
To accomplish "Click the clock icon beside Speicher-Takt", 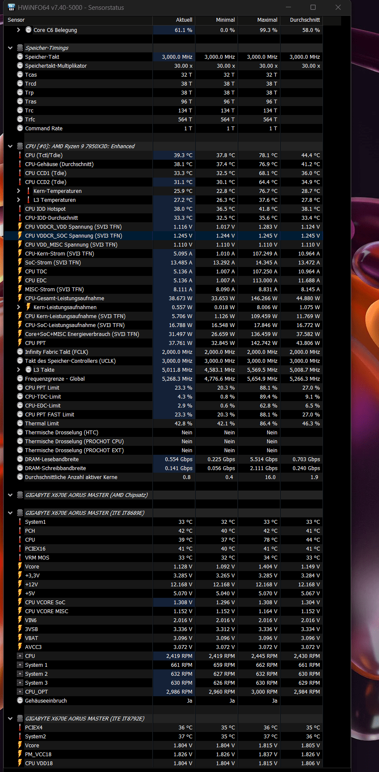I will (x=20, y=57).
